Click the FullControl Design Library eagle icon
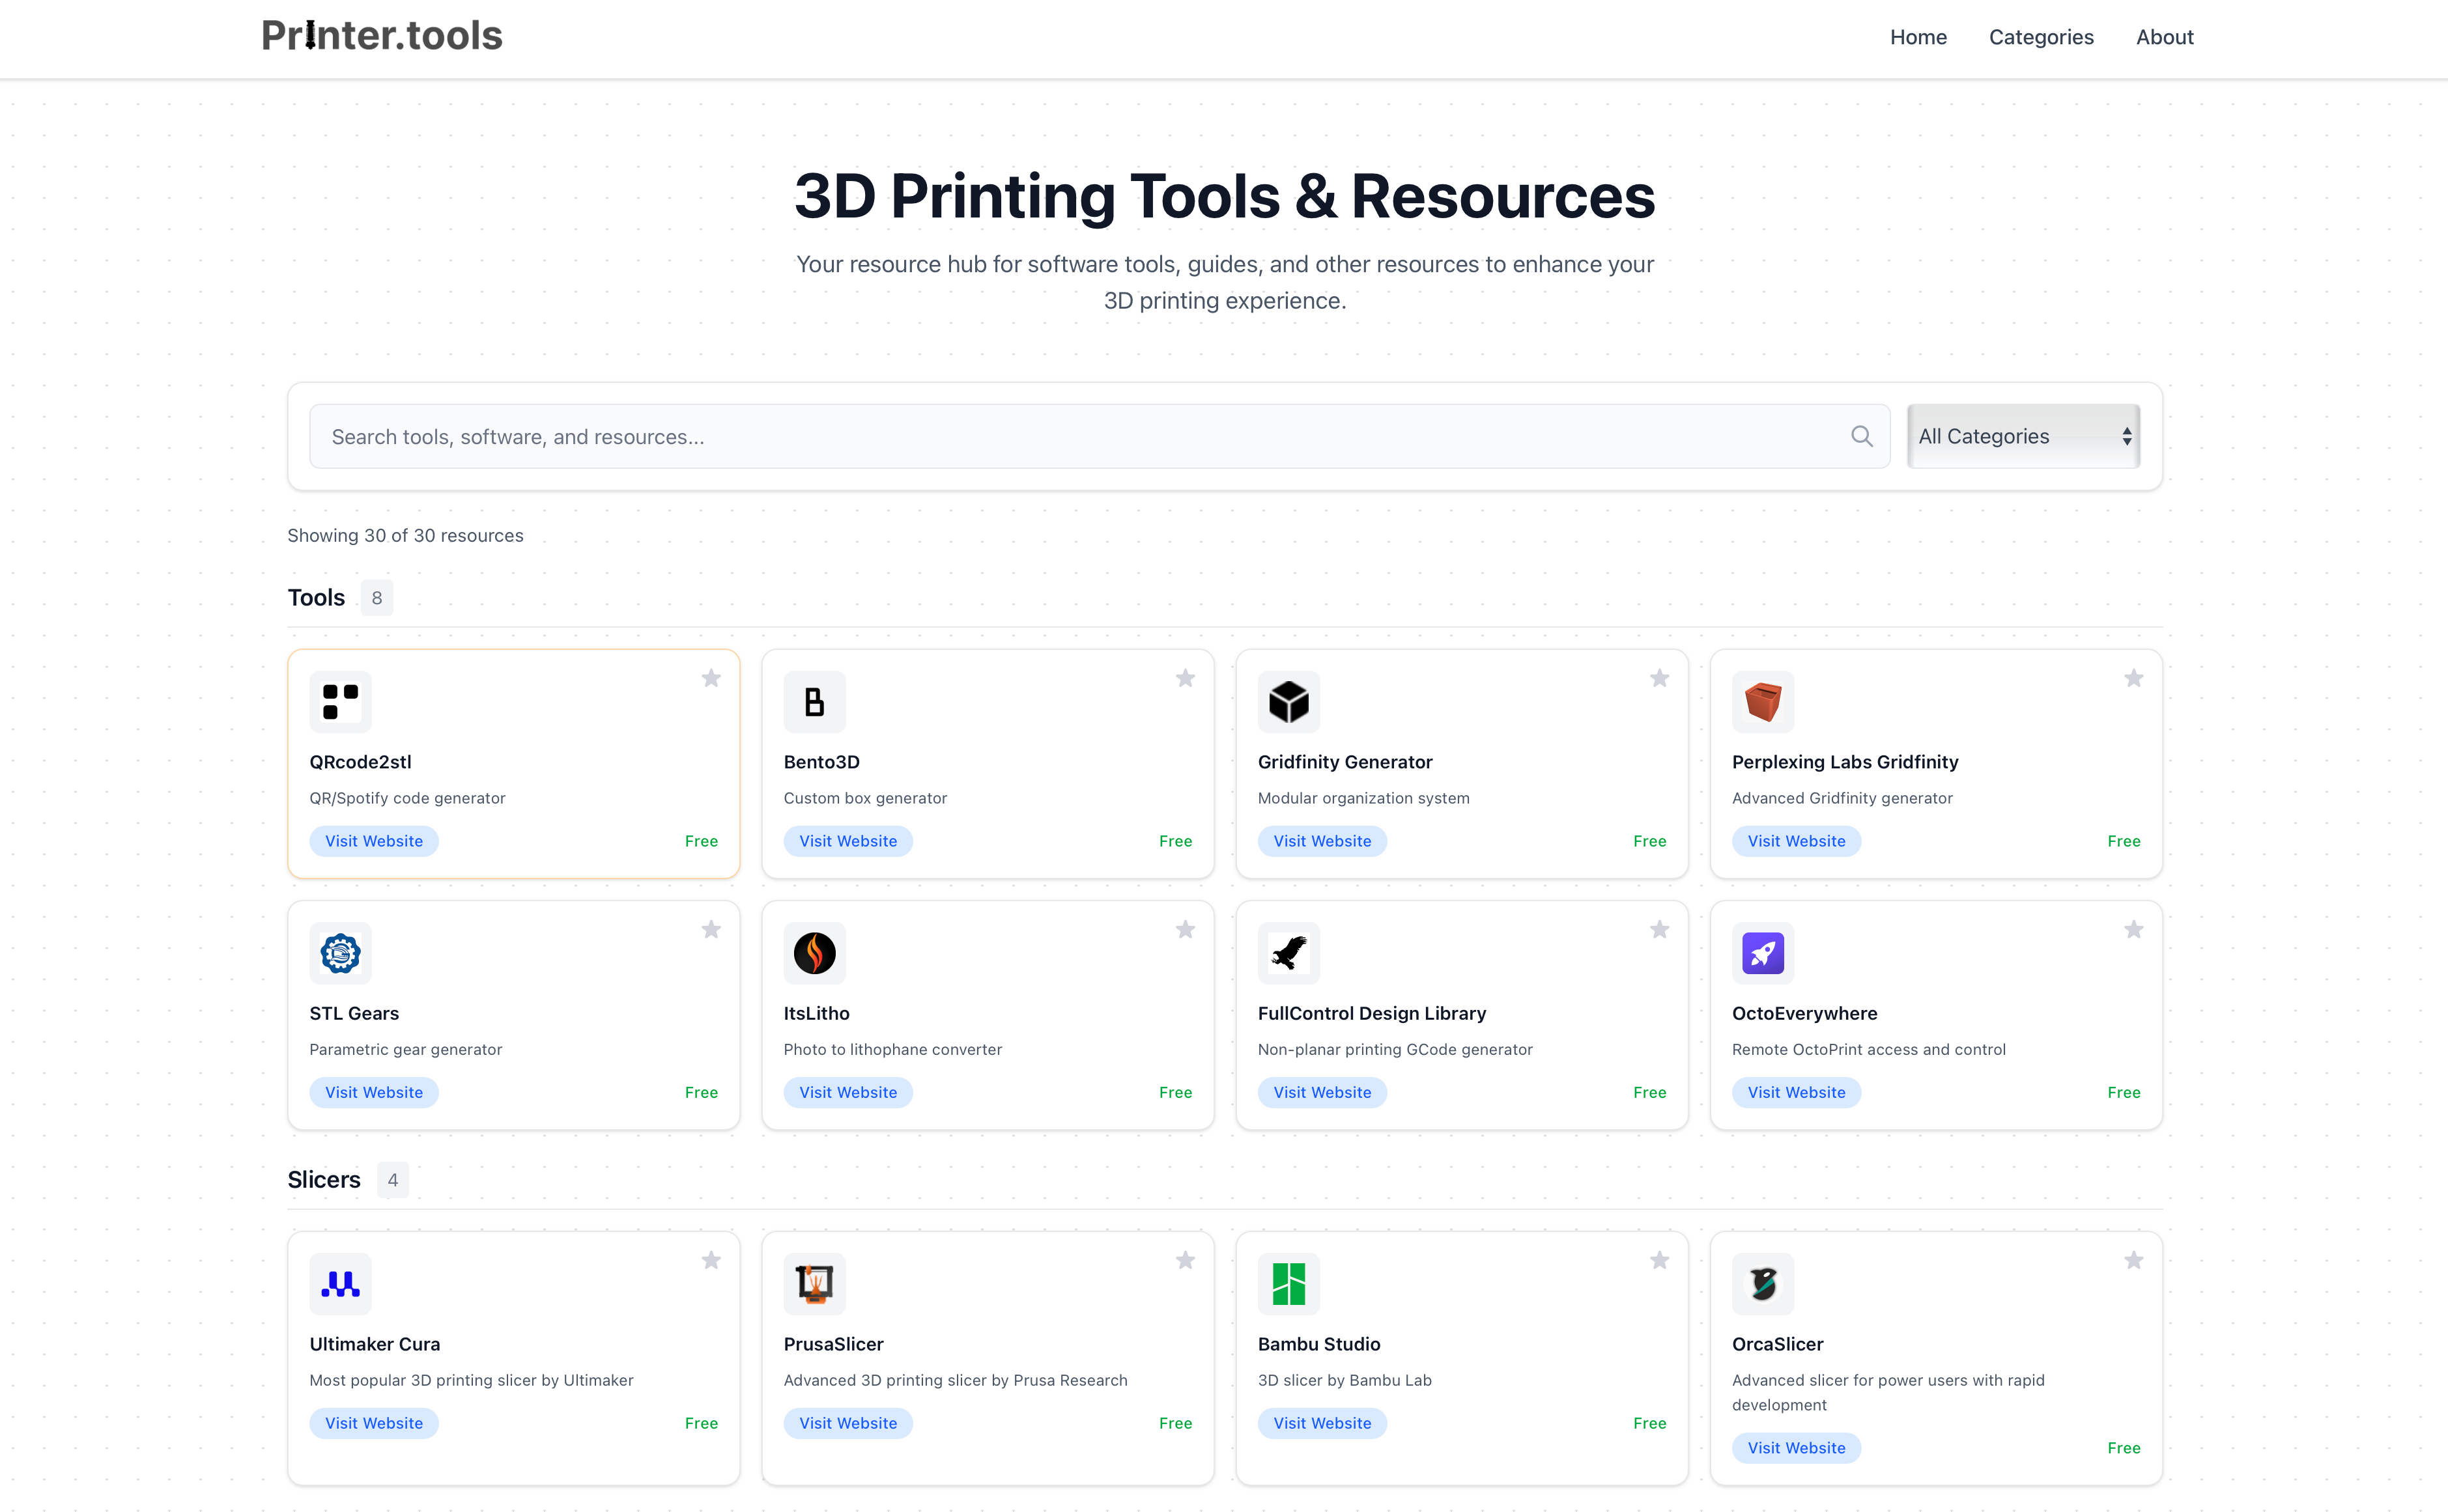 pos(1288,952)
